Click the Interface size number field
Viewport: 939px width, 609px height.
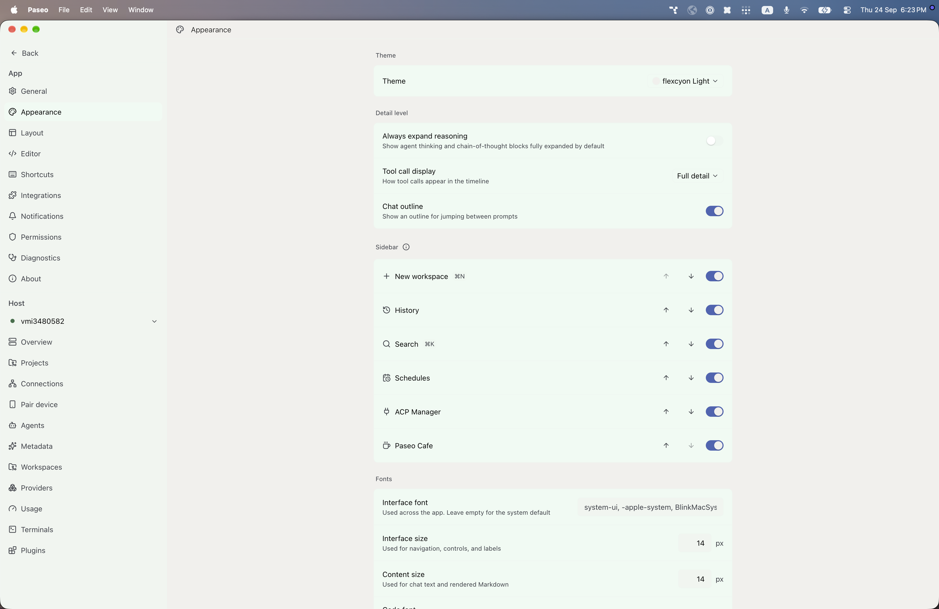pyautogui.click(x=695, y=543)
